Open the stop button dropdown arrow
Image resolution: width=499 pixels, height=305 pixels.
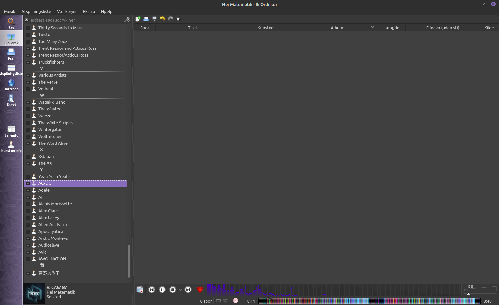[180, 290]
